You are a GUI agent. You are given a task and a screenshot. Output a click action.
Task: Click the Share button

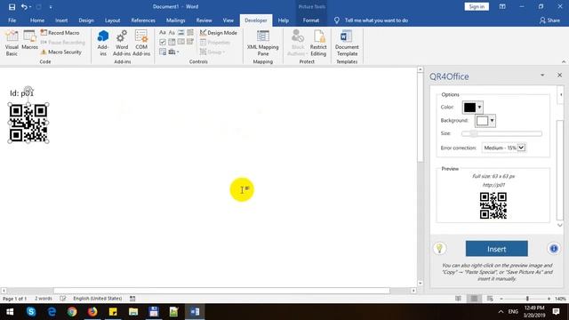tap(549, 20)
